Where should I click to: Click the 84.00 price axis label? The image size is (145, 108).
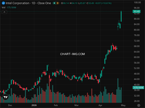pyautogui.click(x=137, y=24)
